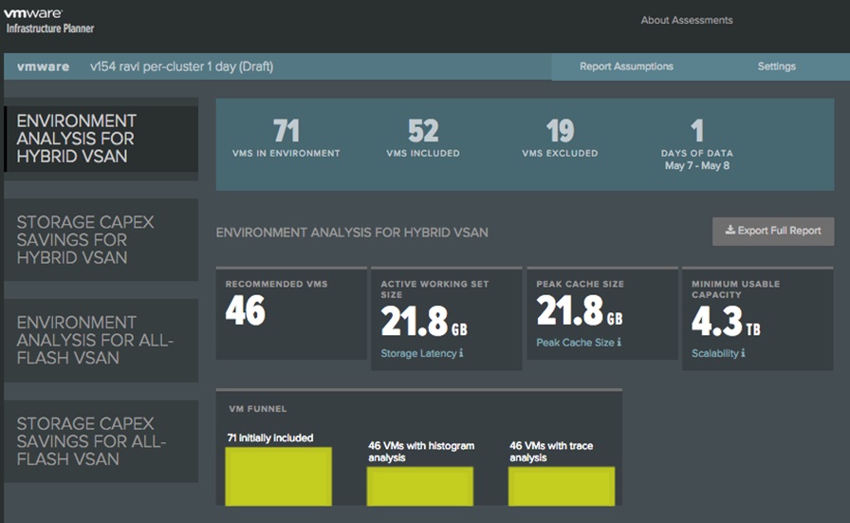
Task: Click the Peak Cache Size 21.8 GB value
Action: [x=580, y=310]
